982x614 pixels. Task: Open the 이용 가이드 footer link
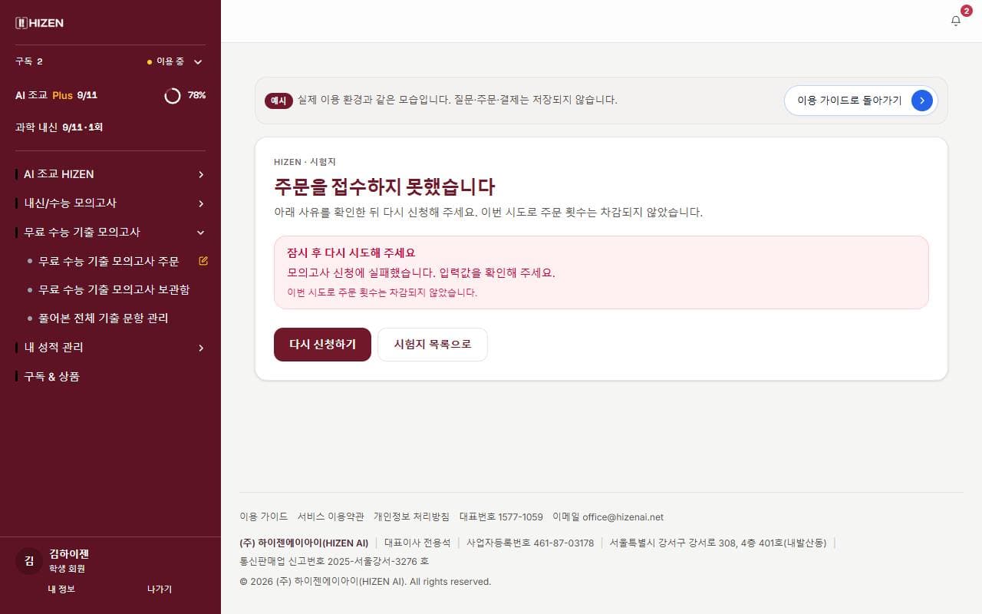(x=264, y=517)
